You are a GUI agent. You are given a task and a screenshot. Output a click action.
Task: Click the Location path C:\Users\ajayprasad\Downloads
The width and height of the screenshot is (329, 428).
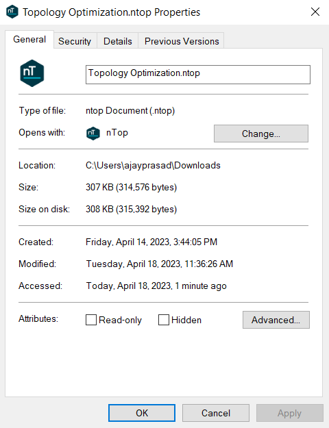point(153,166)
